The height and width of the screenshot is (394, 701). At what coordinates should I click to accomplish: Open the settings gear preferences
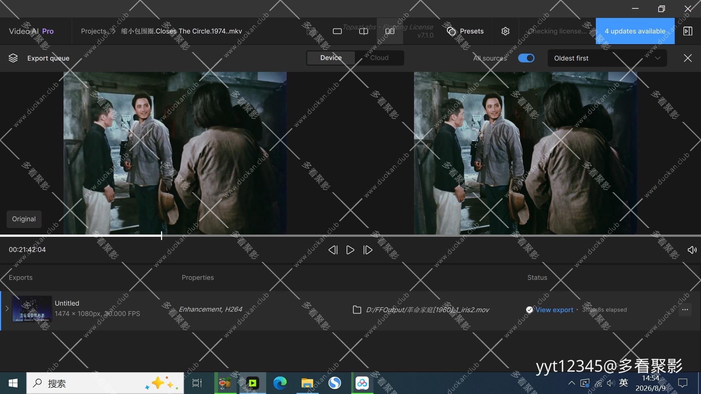tap(505, 31)
